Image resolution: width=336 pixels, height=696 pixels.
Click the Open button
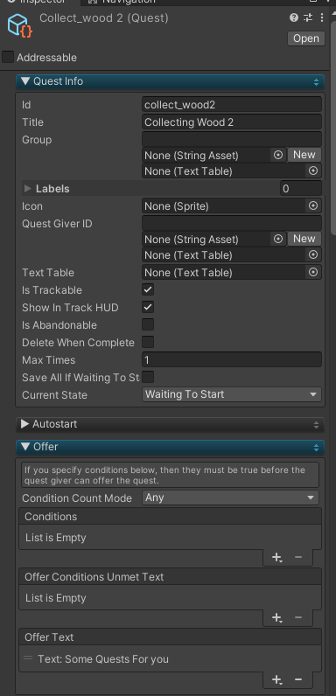coord(305,38)
